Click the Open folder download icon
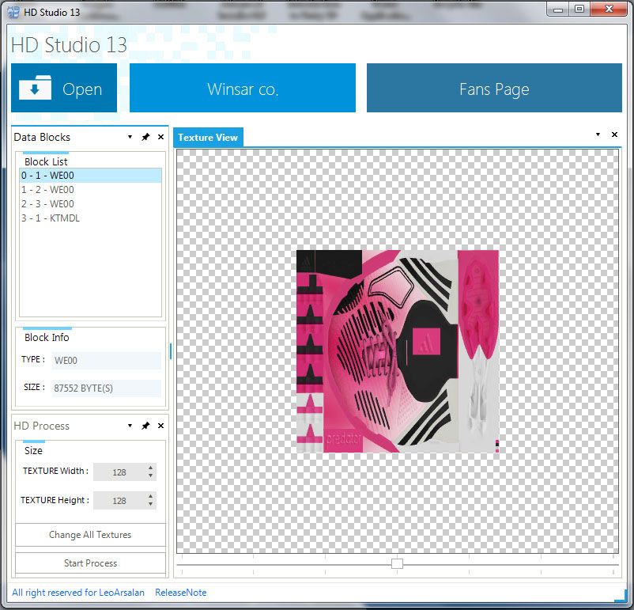The width and height of the screenshot is (634, 610). [35, 89]
